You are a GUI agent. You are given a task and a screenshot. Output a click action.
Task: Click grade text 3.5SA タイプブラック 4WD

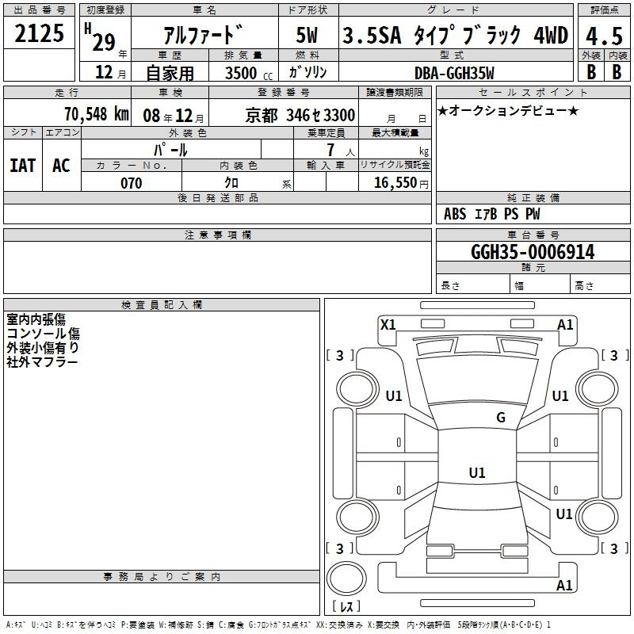(455, 35)
